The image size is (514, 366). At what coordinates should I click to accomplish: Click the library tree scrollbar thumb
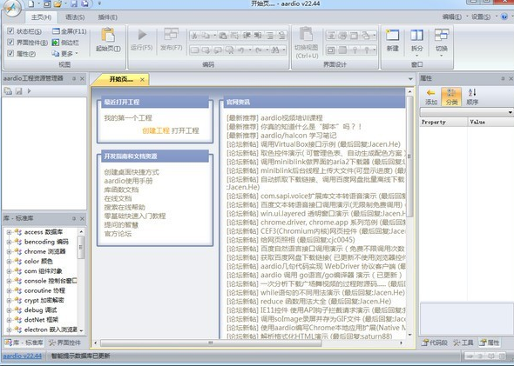pyautogui.click(x=81, y=247)
